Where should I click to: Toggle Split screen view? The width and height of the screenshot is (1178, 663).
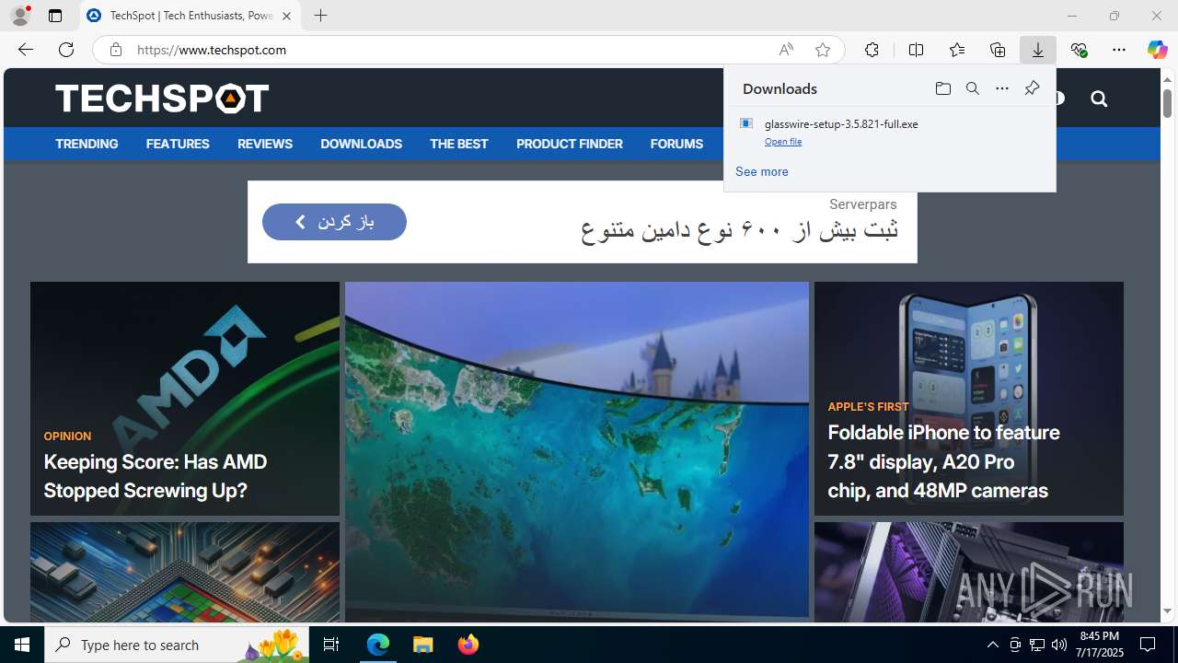coord(916,50)
